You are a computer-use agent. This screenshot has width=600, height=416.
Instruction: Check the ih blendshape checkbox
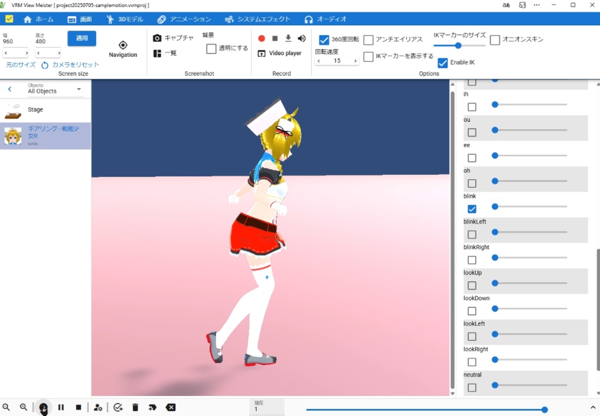472,107
